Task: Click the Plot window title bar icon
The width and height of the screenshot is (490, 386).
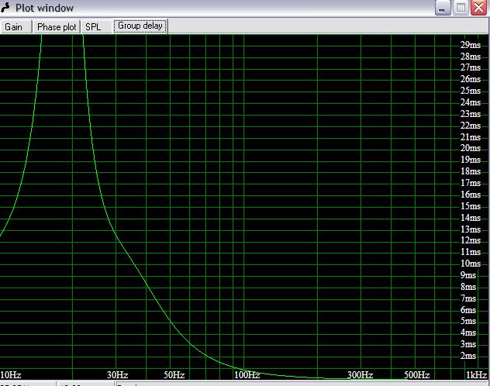Action: (7, 8)
